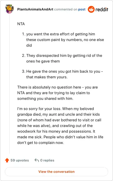
Task: Click the "woodwork for his money" line
Action: 56,131
